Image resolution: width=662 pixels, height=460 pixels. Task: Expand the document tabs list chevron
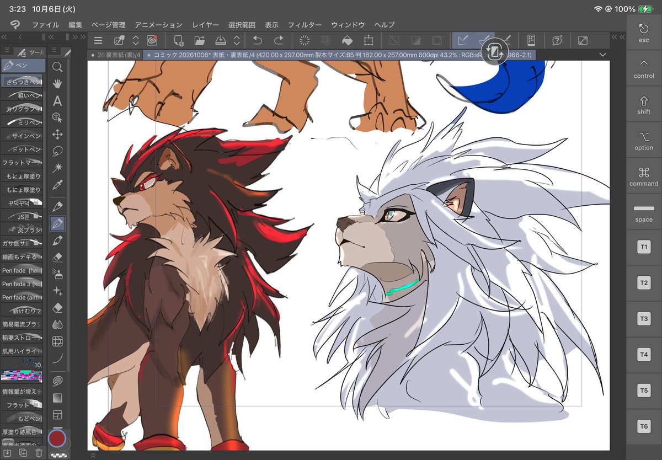pos(602,55)
